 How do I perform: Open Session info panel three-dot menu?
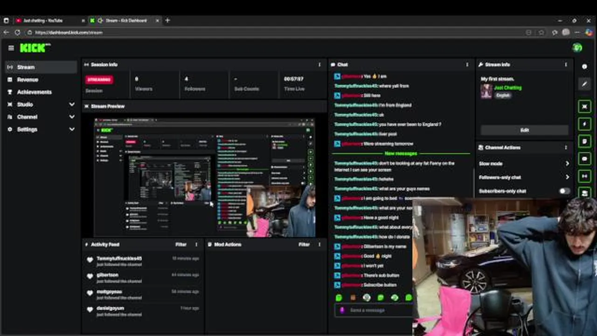pos(319,65)
